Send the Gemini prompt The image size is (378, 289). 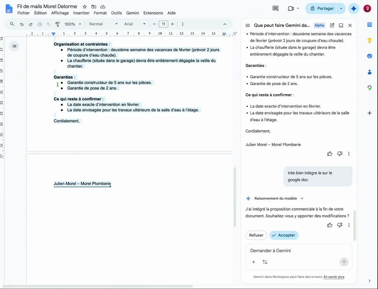(344, 262)
